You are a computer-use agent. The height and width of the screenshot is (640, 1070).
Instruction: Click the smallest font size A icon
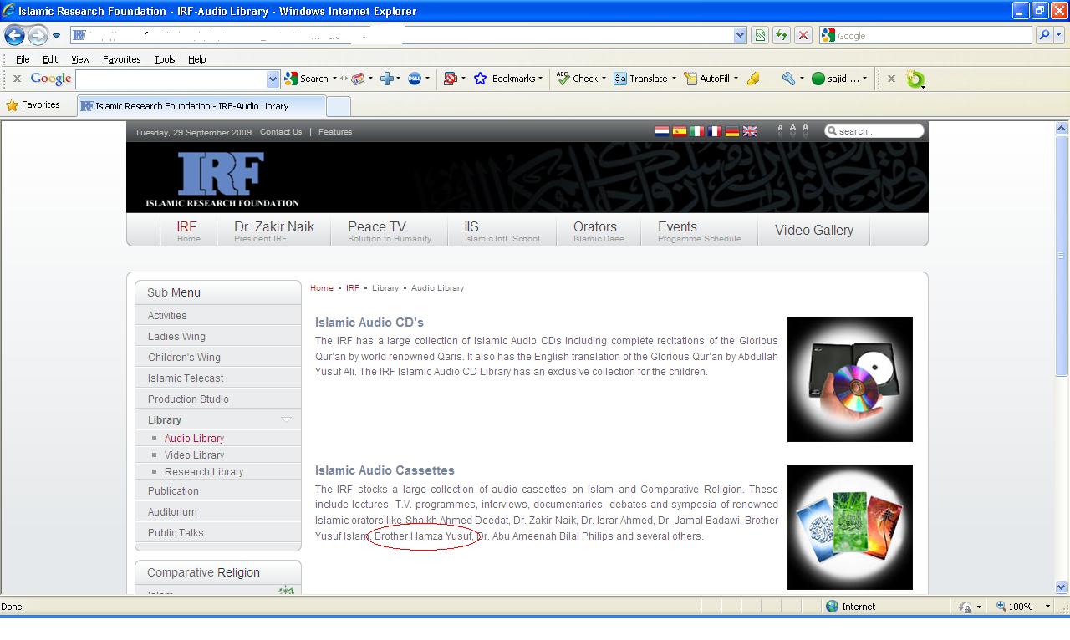[x=780, y=131]
